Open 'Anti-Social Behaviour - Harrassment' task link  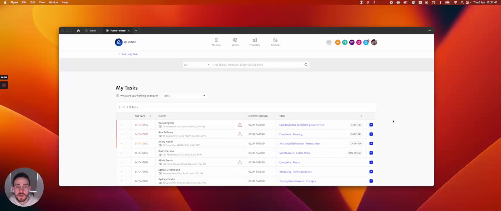point(300,144)
